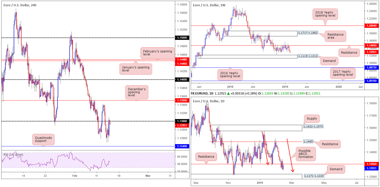Click the 1.14650 red price tag
The image size is (380, 187).
click(x=372, y=46)
